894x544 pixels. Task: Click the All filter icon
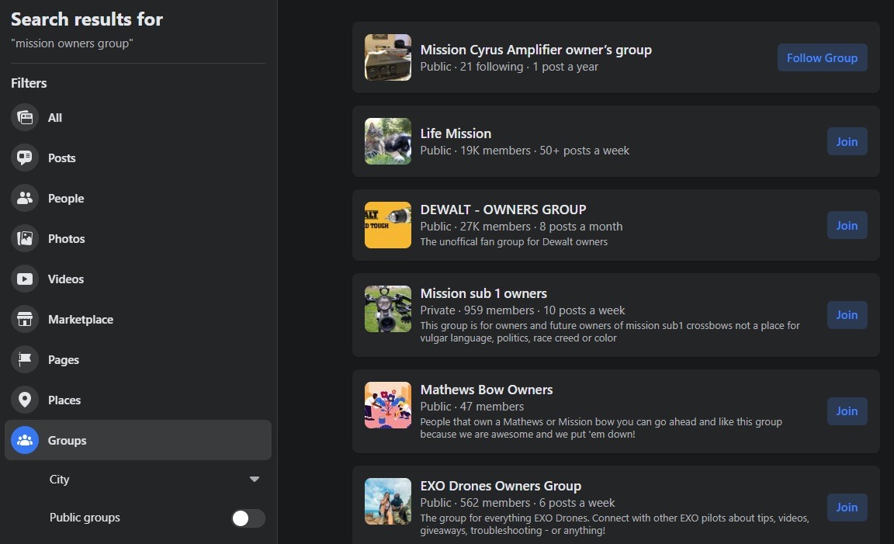point(25,117)
